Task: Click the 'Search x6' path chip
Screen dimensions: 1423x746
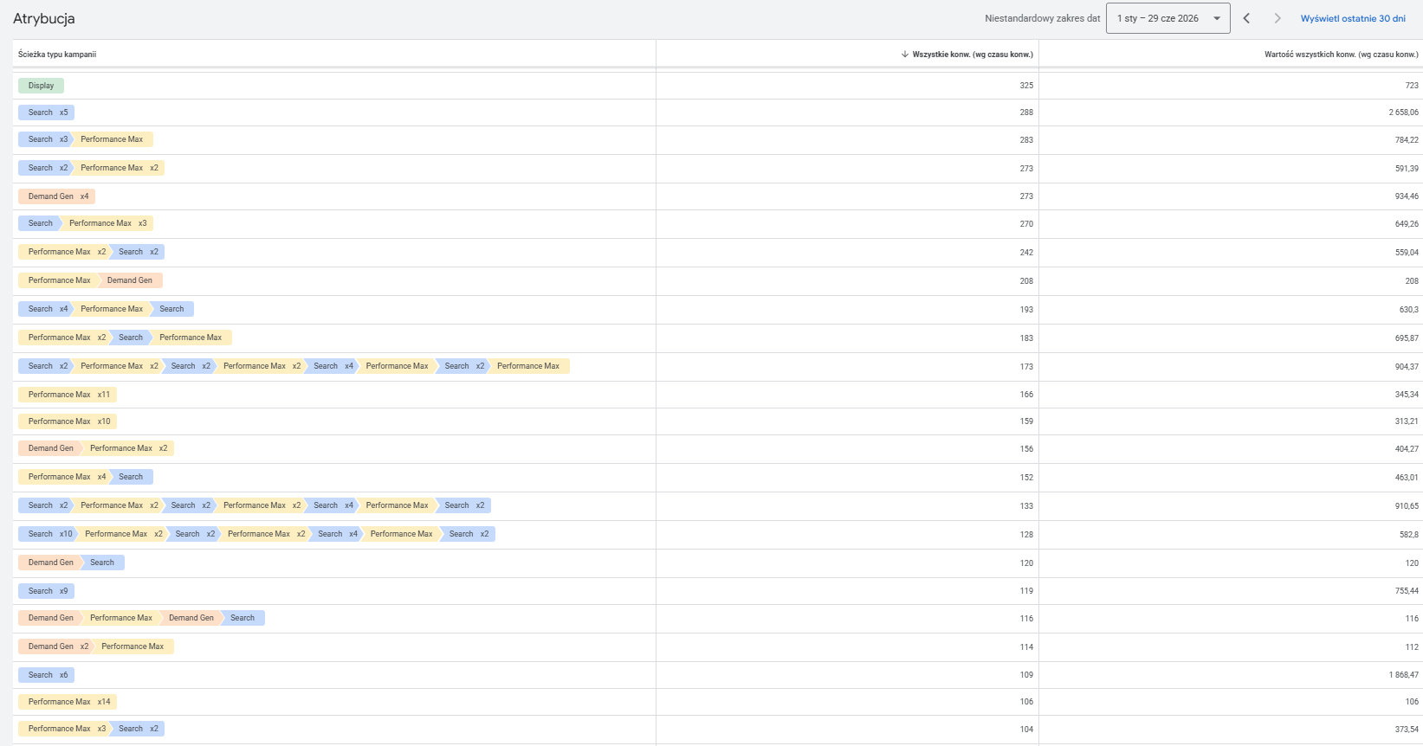Action: [x=46, y=675]
